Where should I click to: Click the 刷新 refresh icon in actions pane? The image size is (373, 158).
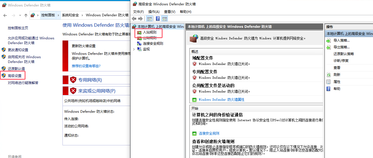coord(329,75)
